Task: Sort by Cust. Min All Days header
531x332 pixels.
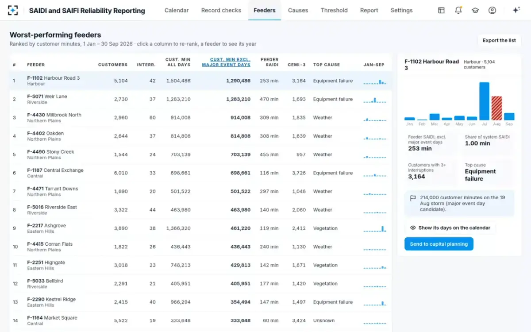Action: coord(178,62)
